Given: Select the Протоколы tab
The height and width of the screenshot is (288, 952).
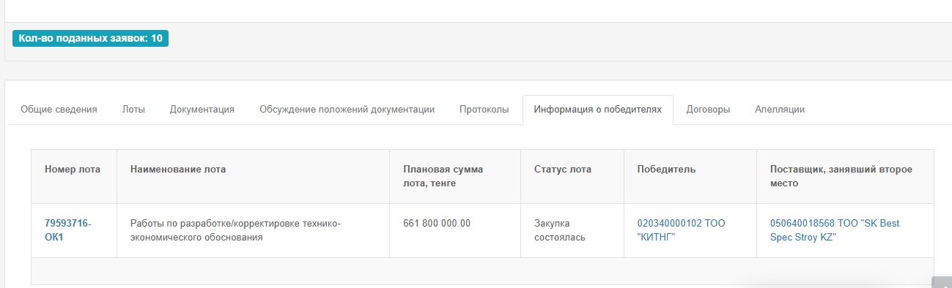Looking at the screenshot, I should coord(484,110).
